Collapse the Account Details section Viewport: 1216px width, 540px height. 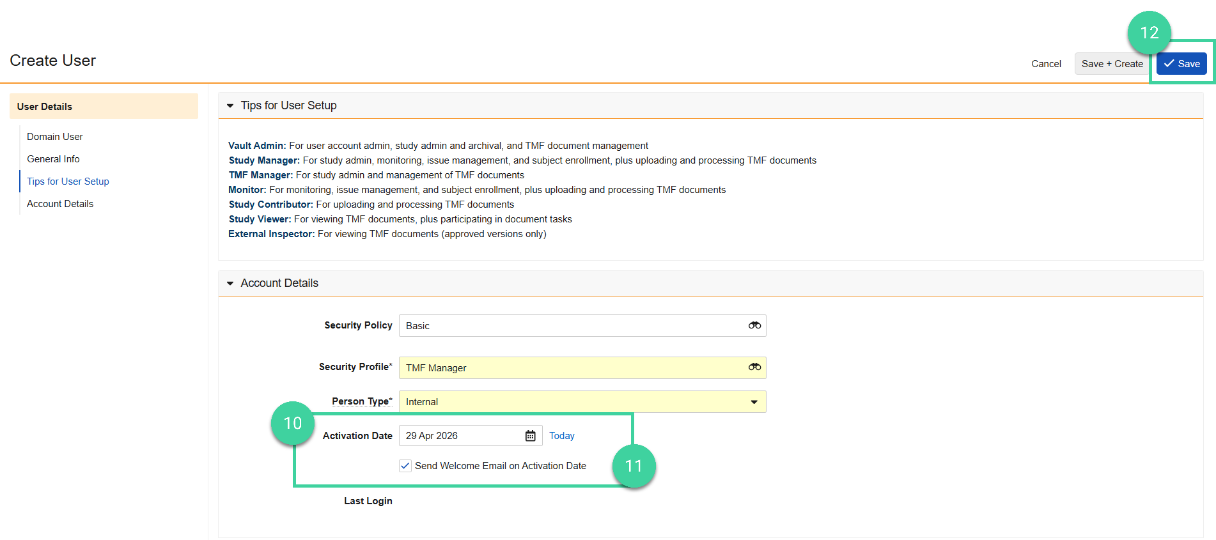230,283
